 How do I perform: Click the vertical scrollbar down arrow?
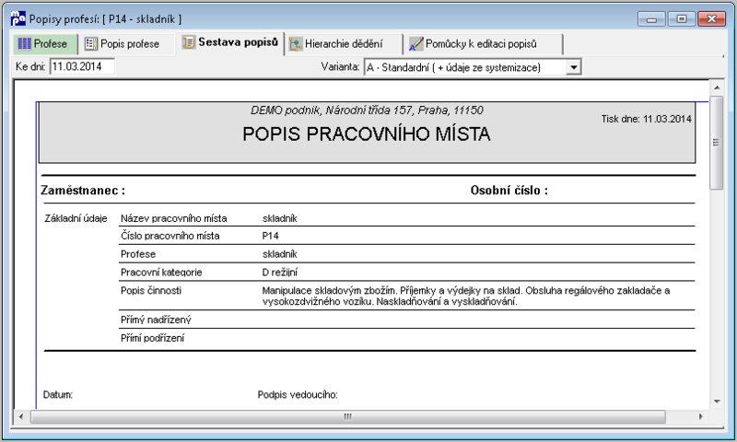click(x=717, y=401)
